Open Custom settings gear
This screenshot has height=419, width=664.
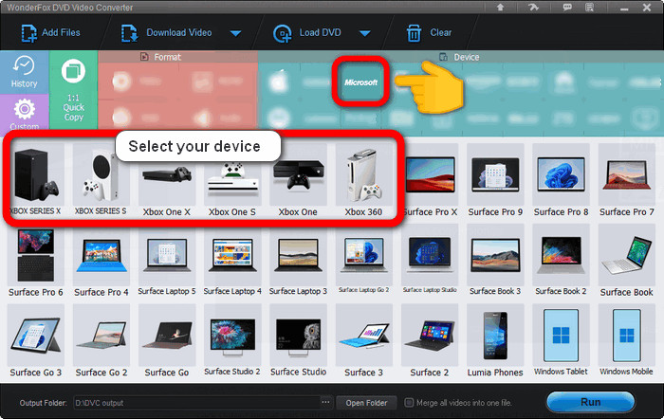click(24, 112)
